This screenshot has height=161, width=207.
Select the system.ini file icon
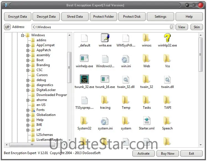(105, 121)
